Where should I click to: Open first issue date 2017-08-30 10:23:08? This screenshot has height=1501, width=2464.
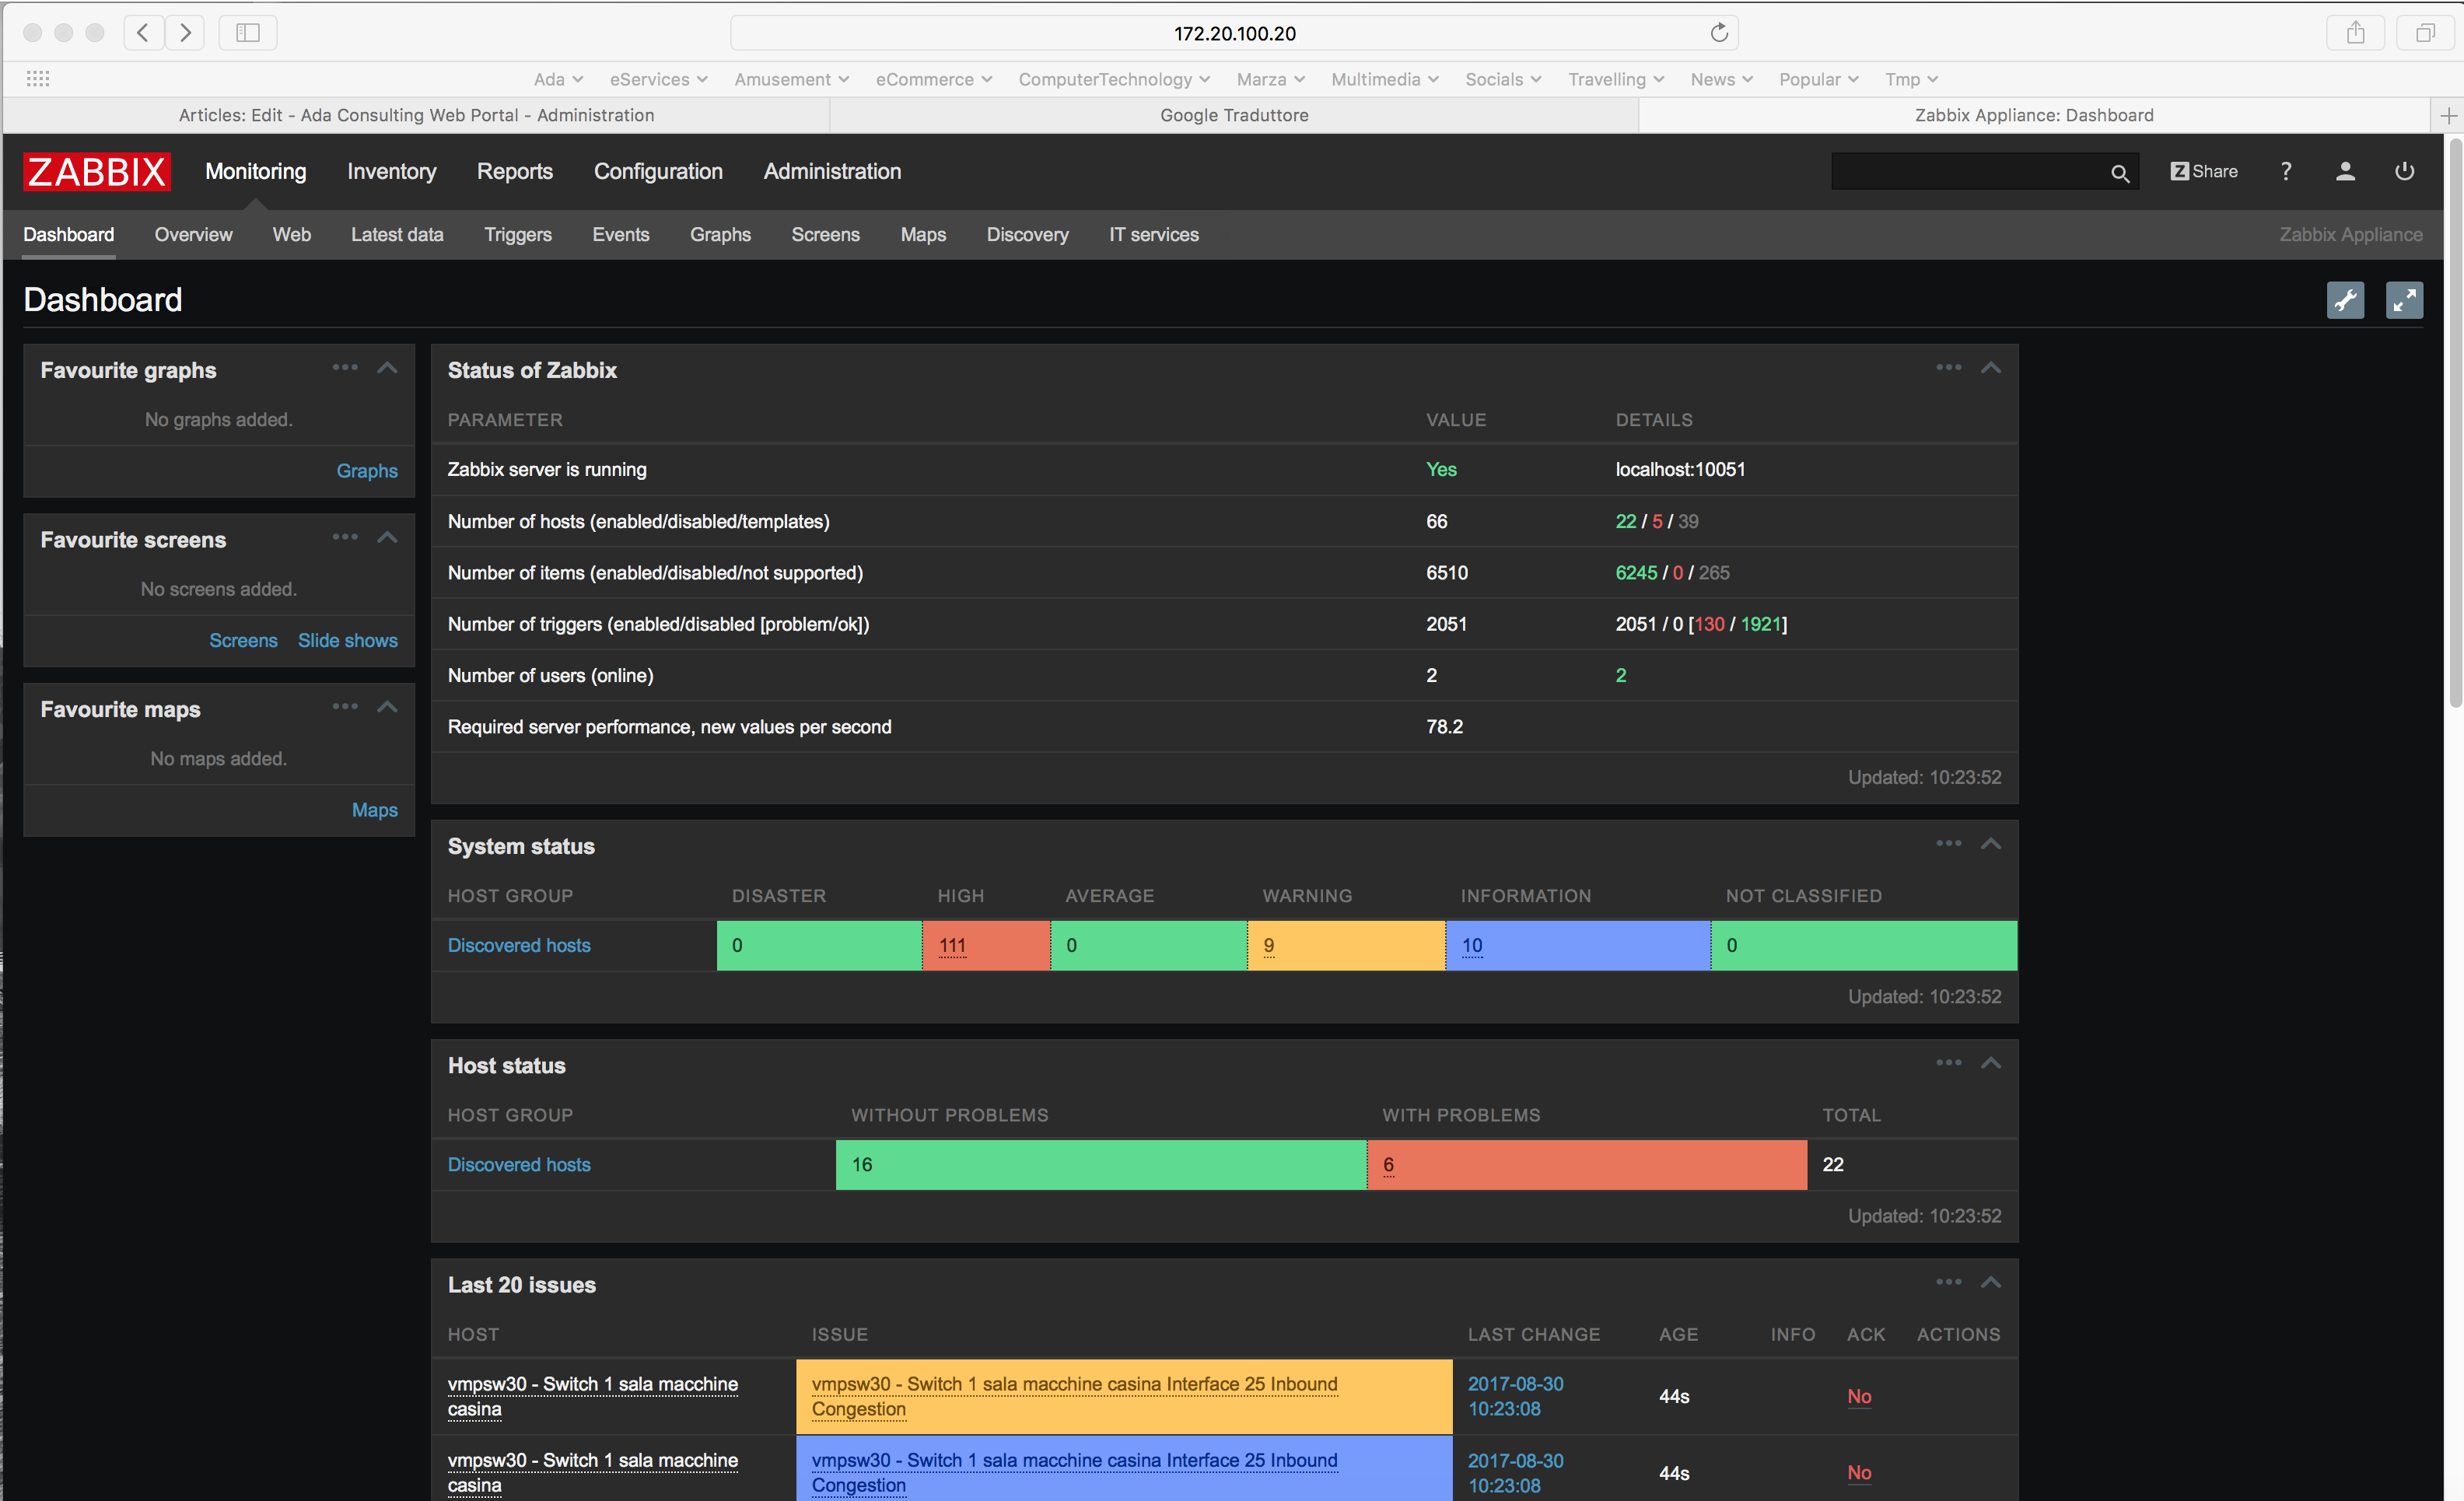point(1515,1396)
